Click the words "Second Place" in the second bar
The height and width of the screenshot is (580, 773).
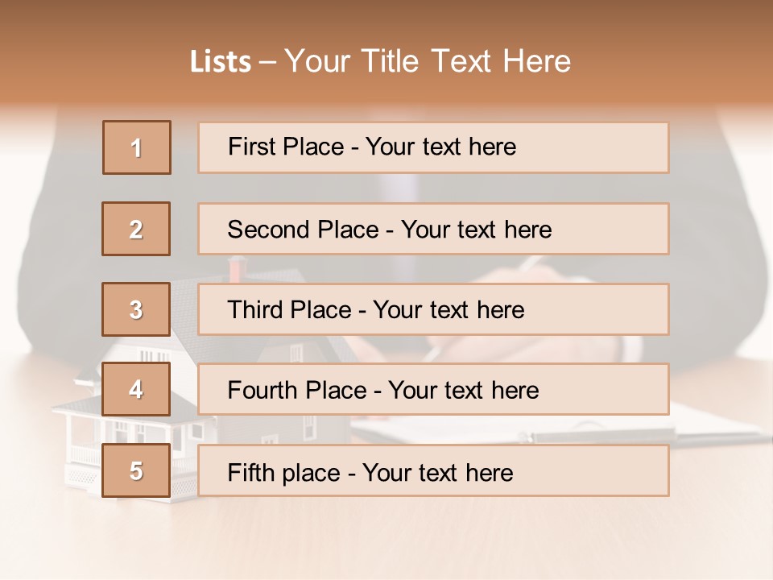[x=302, y=230]
